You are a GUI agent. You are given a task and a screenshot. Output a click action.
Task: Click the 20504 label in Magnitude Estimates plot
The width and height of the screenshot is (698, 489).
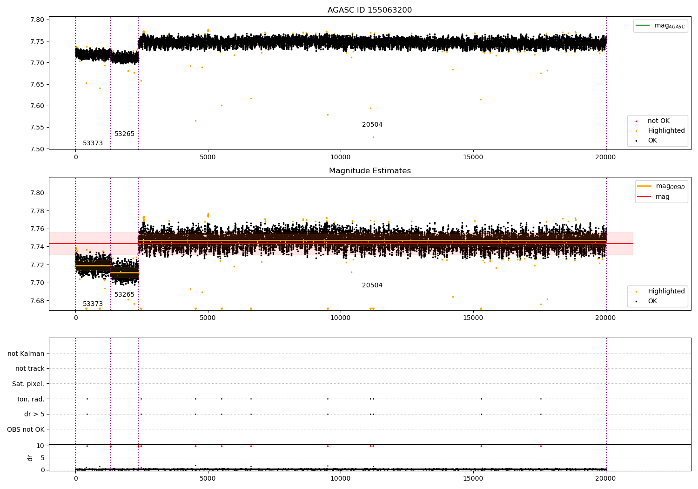pyautogui.click(x=372, y=285)
